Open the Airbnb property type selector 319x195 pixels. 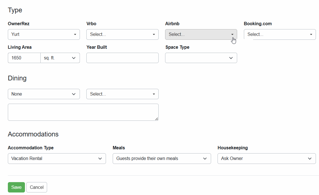201,34
